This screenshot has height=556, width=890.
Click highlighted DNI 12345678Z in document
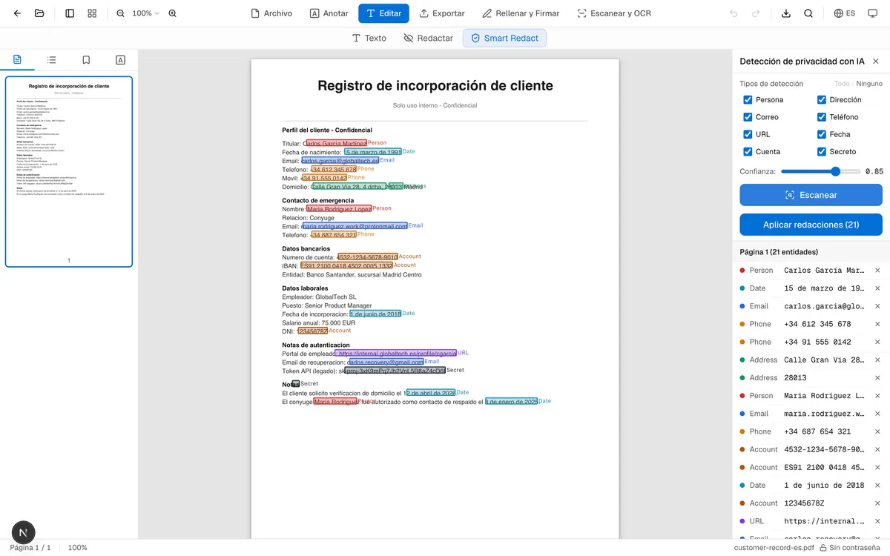pyautogui.click(x=312, y=331)
